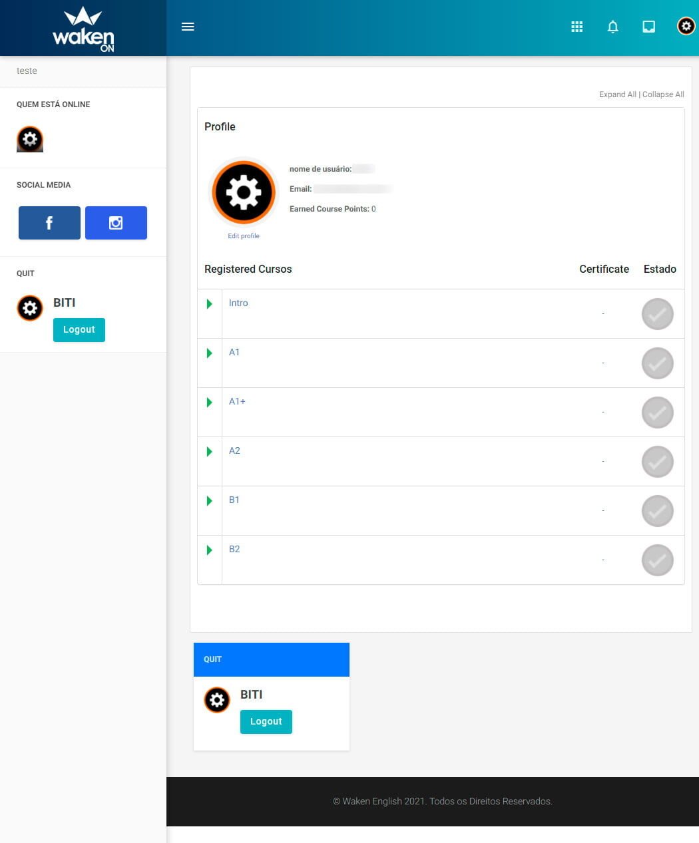Open the hamburger sidebar menu
699x843 pixels.
click(x=188, y=27)
